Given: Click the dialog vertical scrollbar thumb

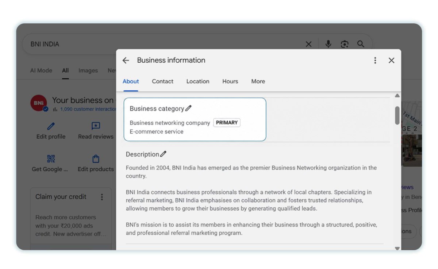Looking at the screenshot, I should 397,115.
